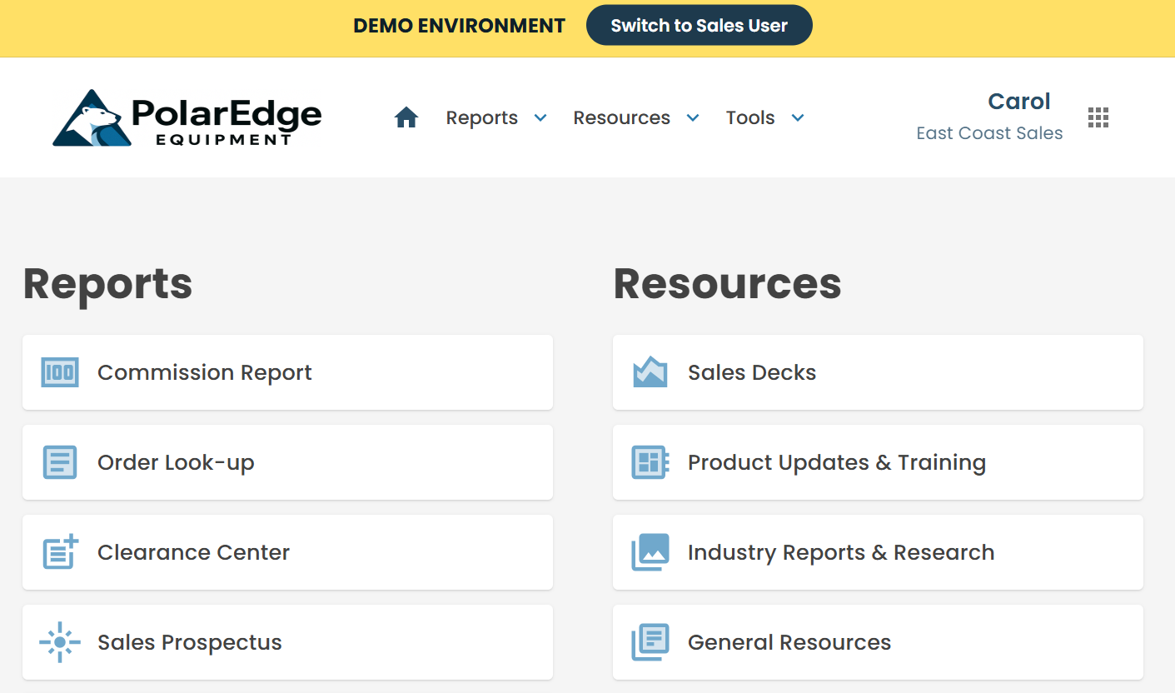Click the East Coast Sales label

tap(989, 132)
